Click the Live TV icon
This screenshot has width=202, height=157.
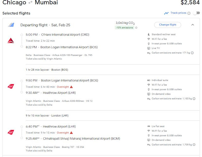149,48
